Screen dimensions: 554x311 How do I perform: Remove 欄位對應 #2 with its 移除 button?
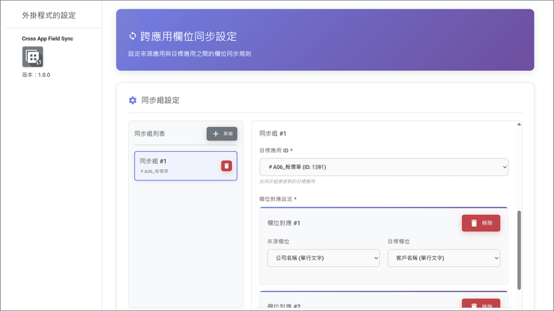pos(481,305)
